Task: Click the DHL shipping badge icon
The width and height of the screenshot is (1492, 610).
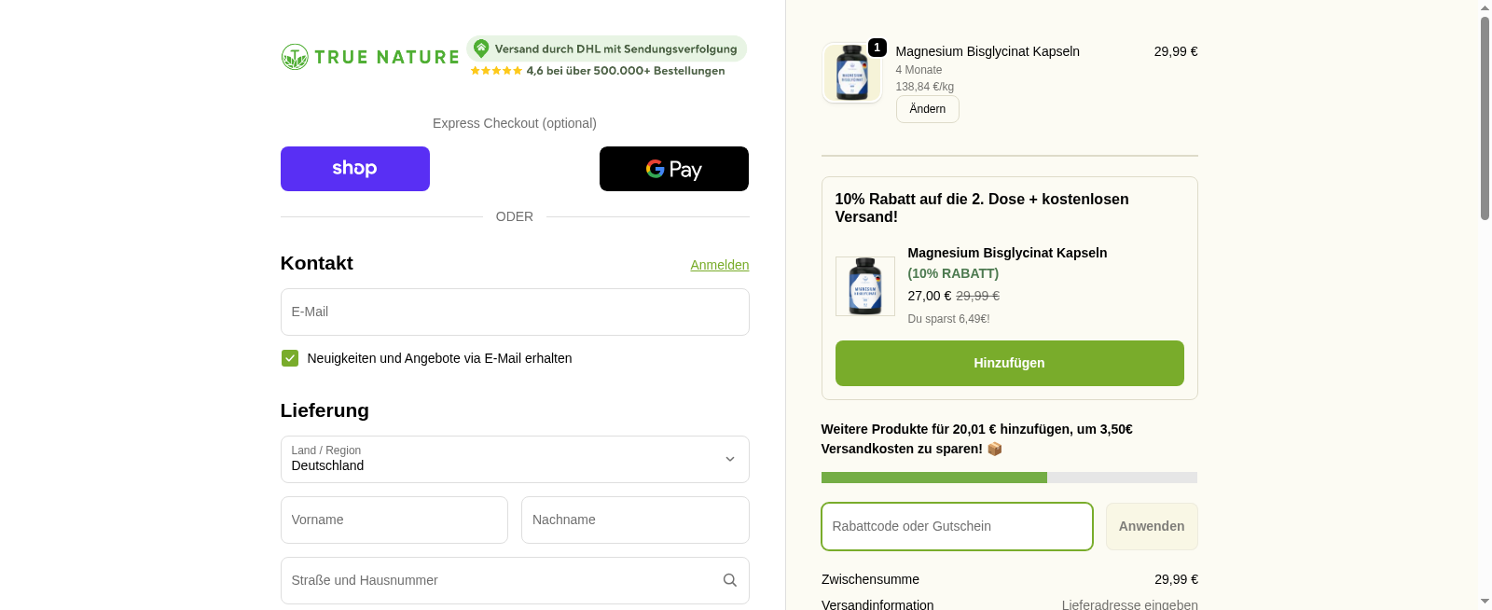Action: click(x=481, y=49)
